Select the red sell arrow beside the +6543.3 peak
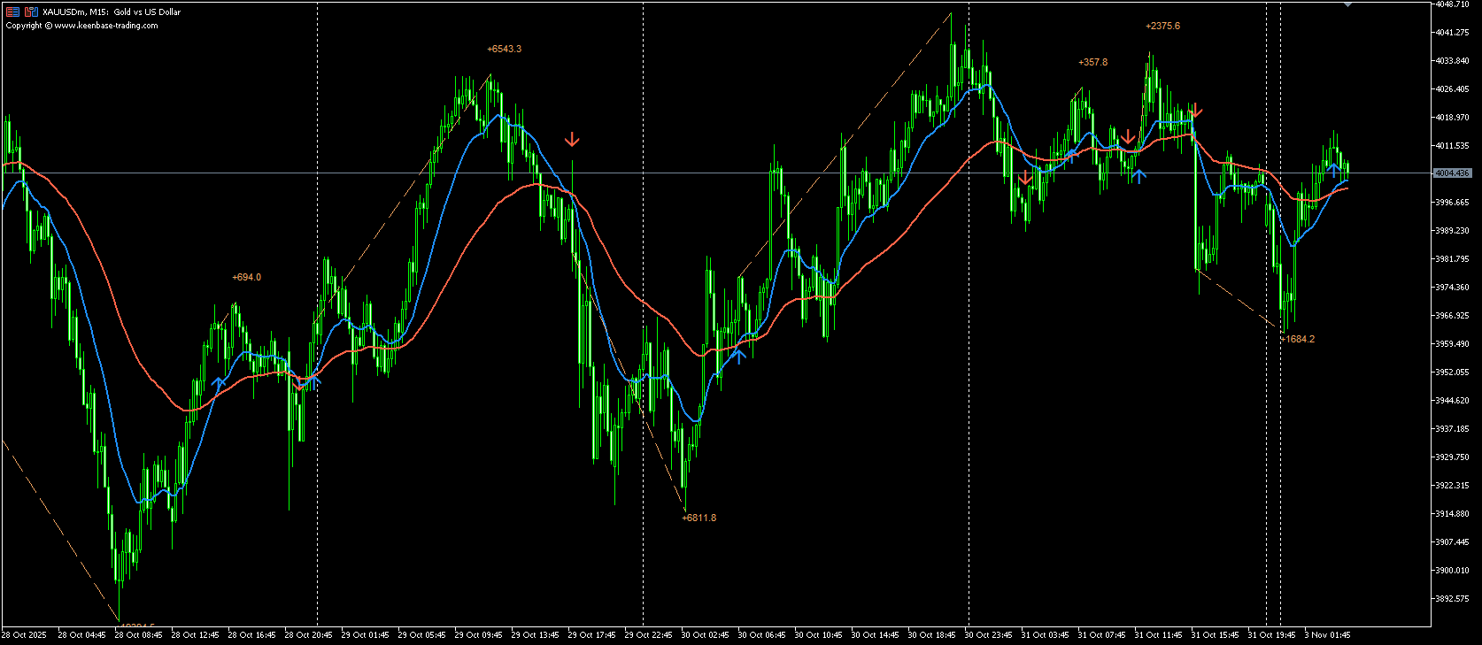The image size is (1482, 645). [573, 139]
